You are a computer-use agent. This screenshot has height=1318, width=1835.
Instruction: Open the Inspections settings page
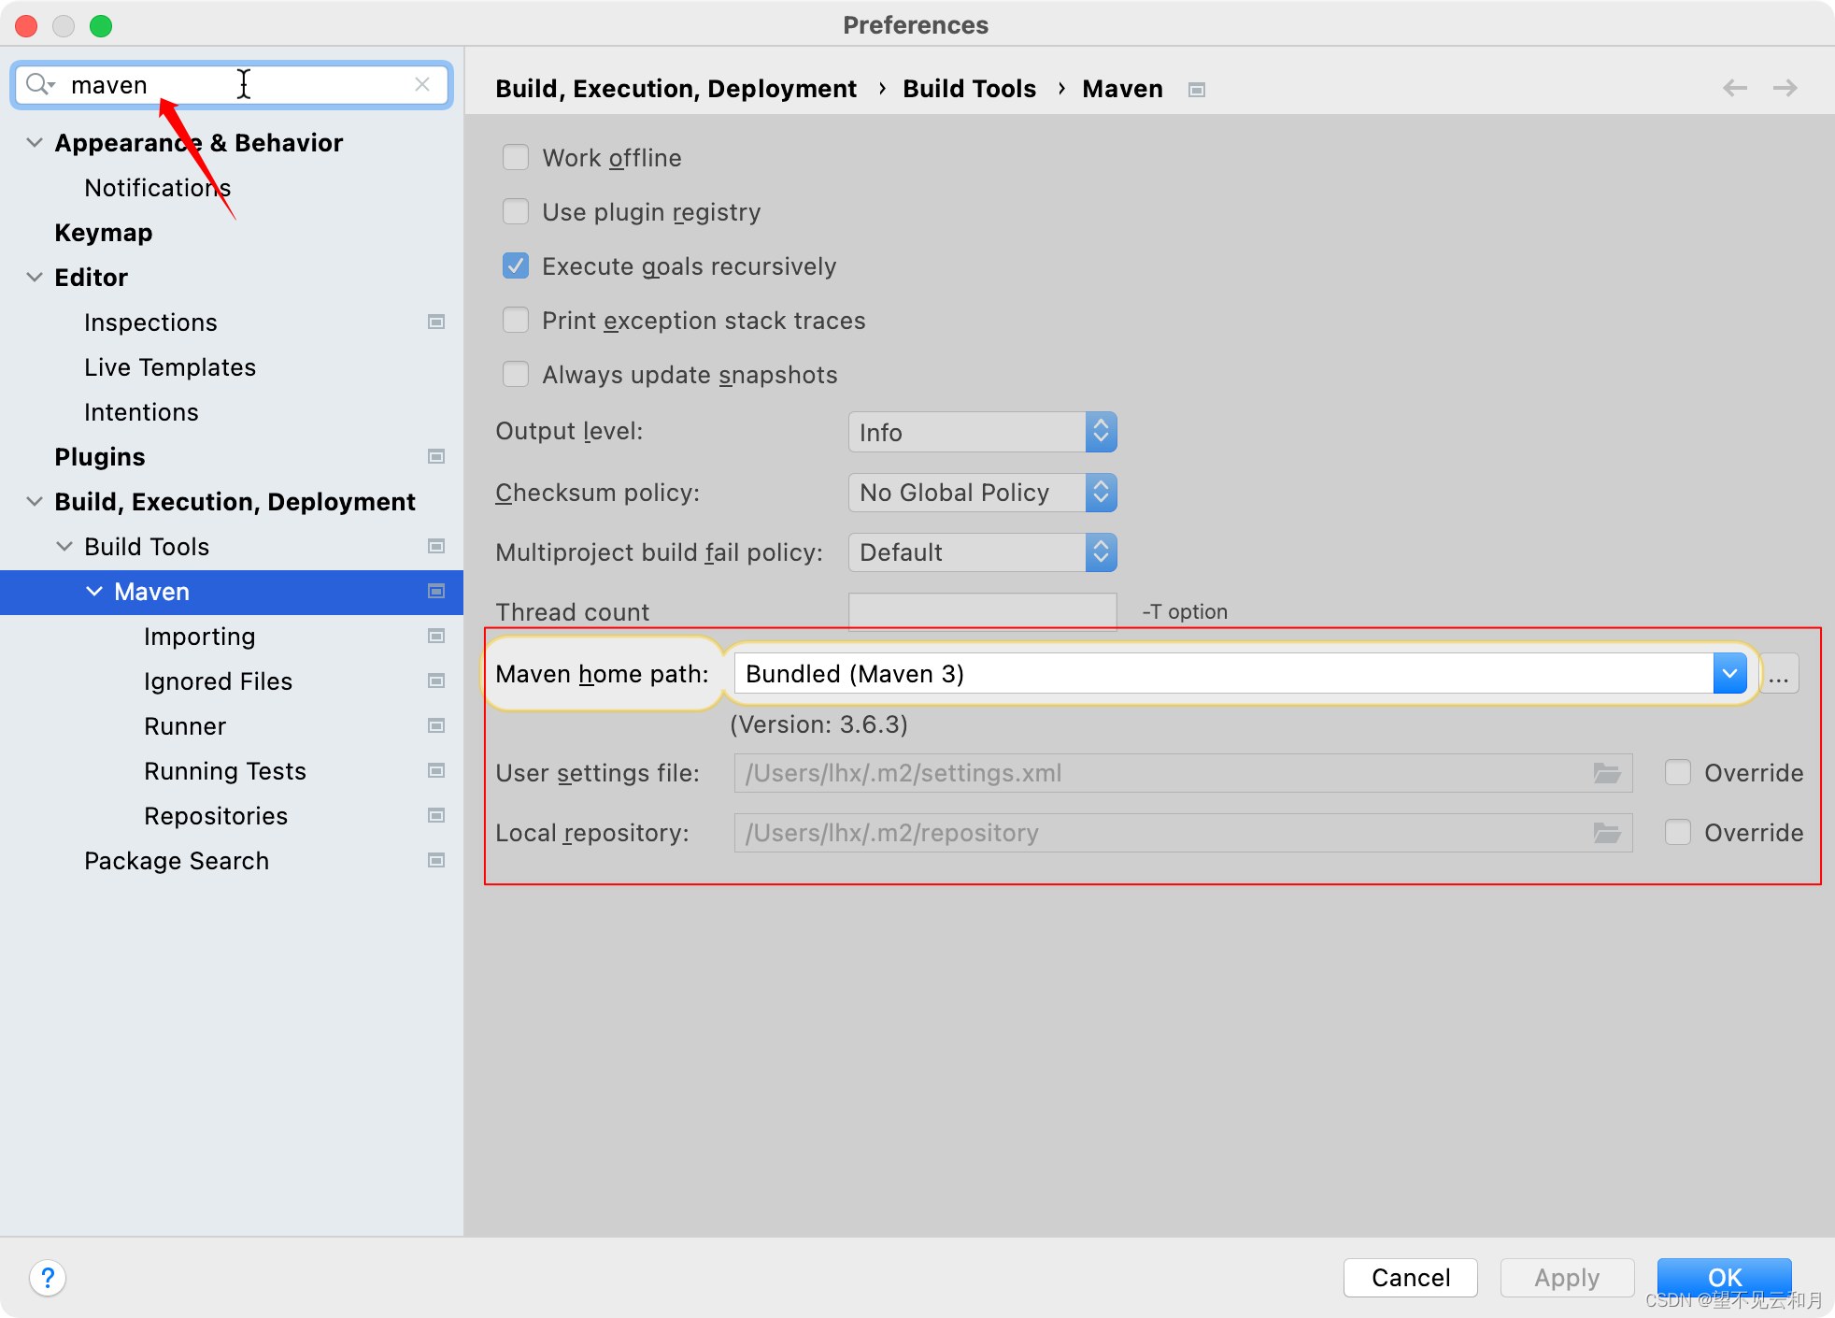(x=150, y=322)
